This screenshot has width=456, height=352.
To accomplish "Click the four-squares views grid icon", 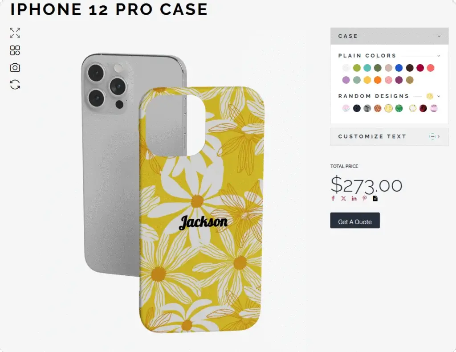I will [15, 50].
